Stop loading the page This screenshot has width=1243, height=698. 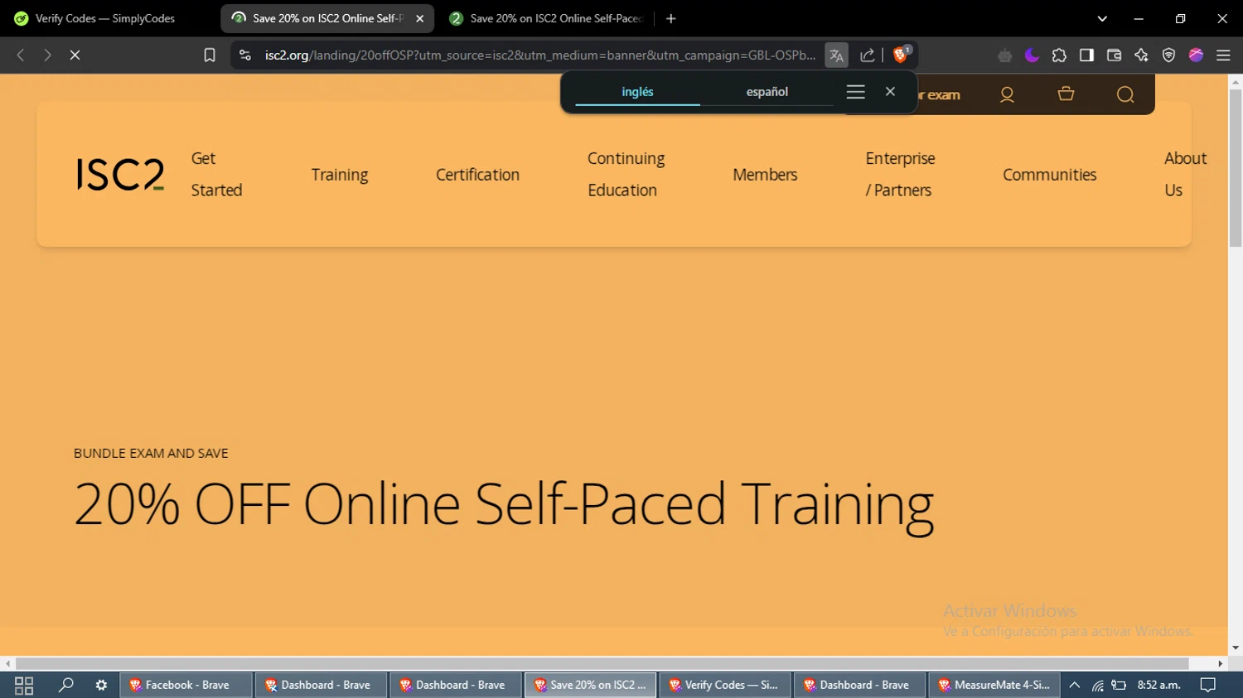tap(75, 55)
